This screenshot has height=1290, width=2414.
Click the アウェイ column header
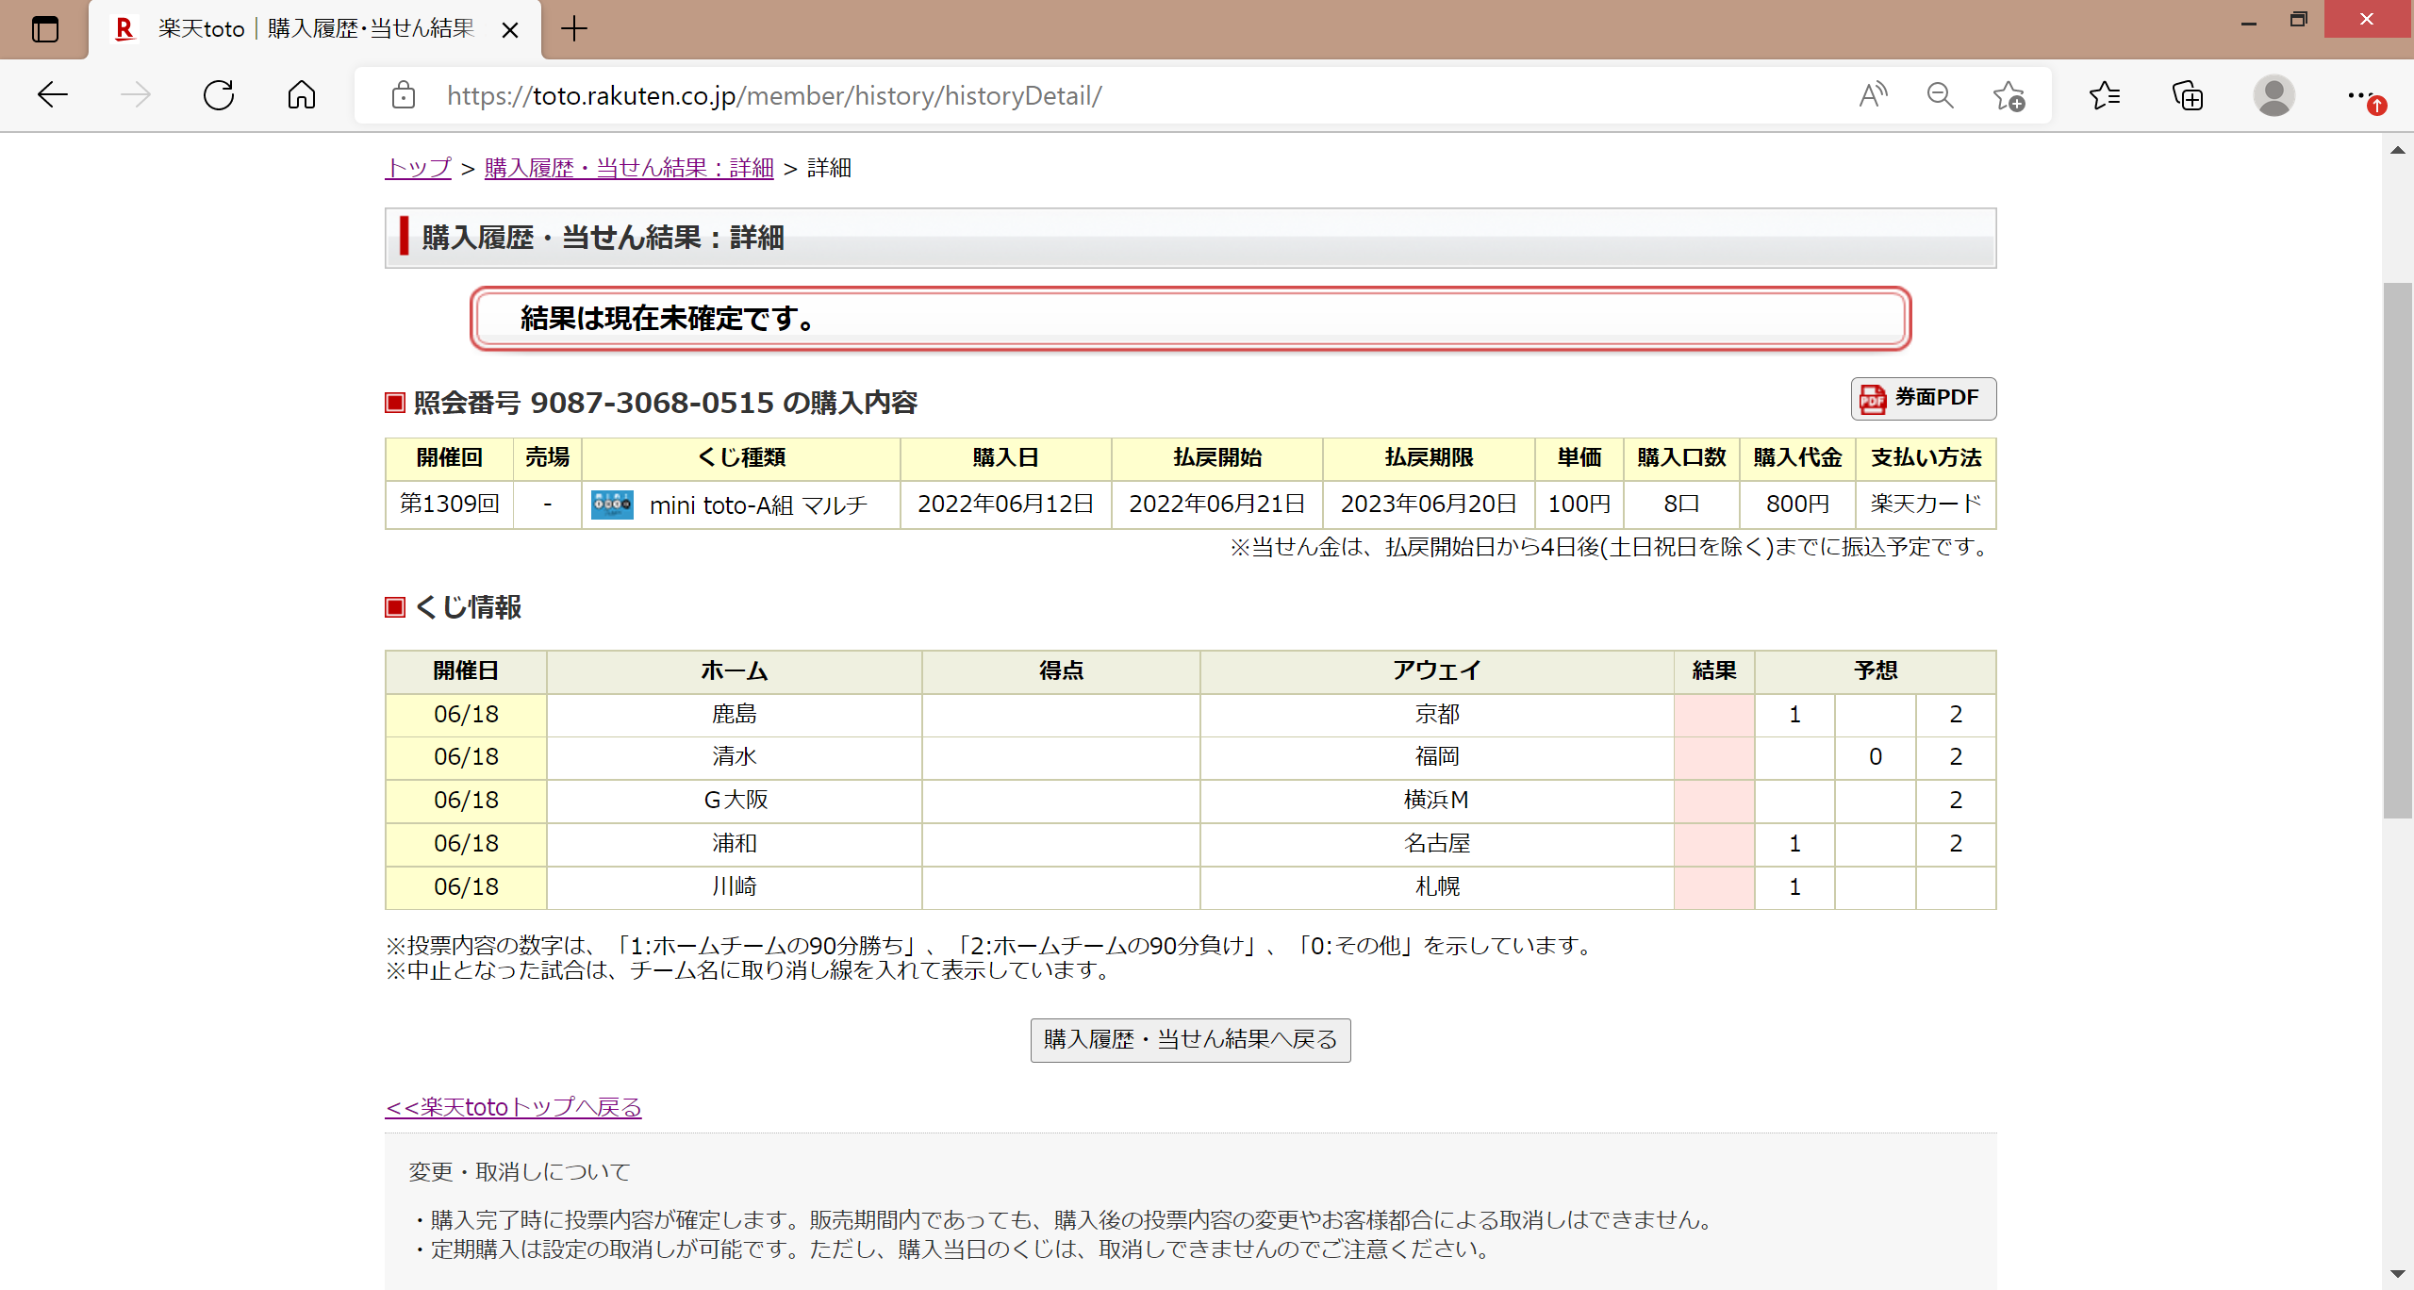click(x=1437, y=671)
